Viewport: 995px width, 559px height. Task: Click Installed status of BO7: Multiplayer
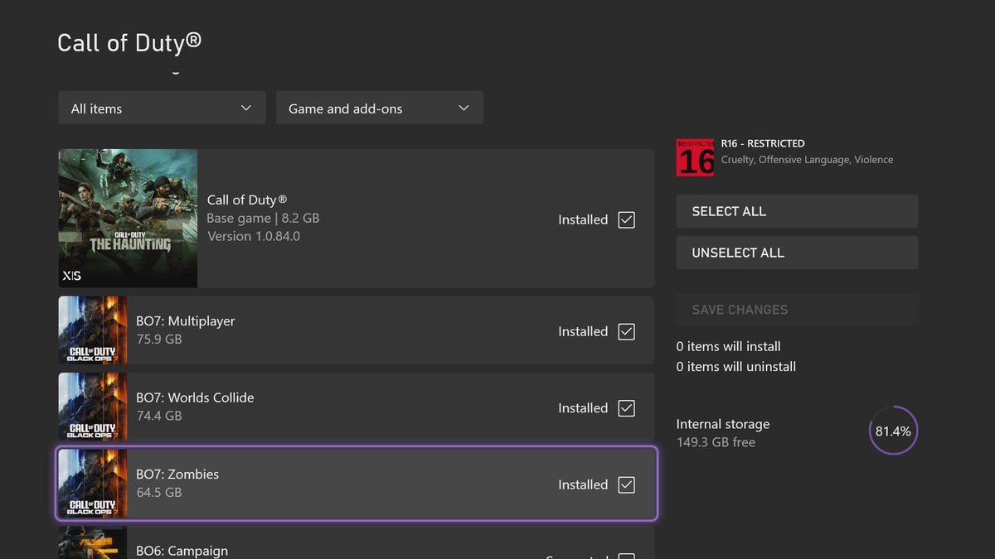tap(583, 331)
